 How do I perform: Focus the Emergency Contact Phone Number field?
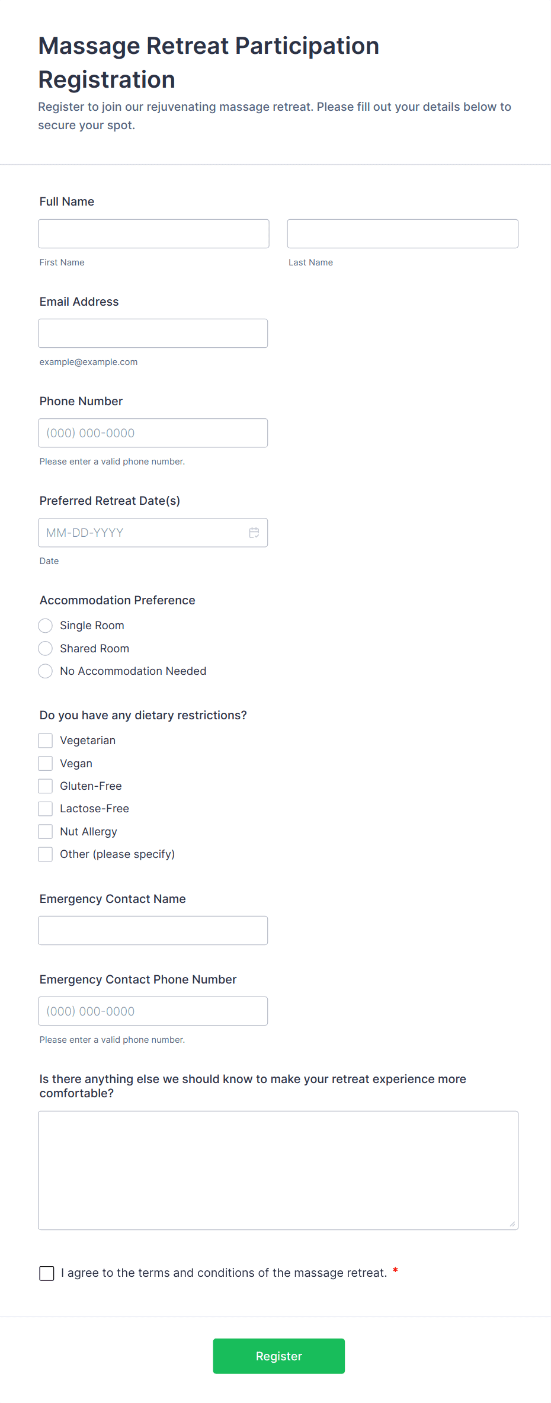click(x=153, y=1011)
